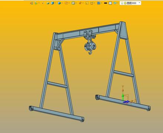Click the blue monitor screen icon
The height and width of the screenshot is (133, 163).
99,3
